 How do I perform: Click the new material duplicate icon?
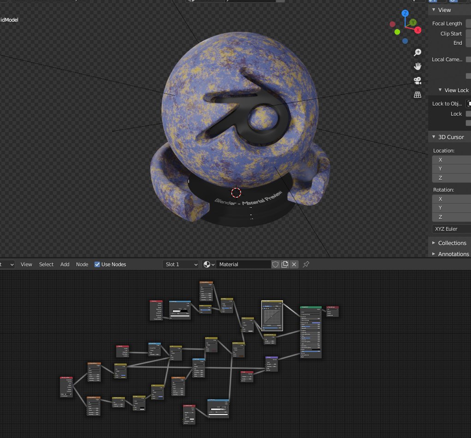[285, 264]
